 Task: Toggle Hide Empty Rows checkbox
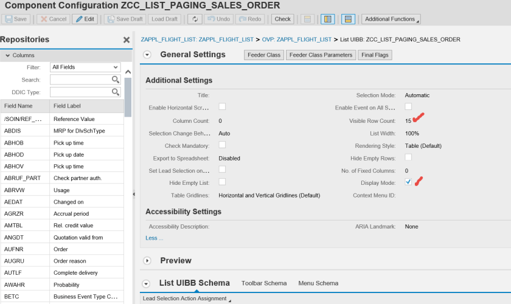[408, 157]
